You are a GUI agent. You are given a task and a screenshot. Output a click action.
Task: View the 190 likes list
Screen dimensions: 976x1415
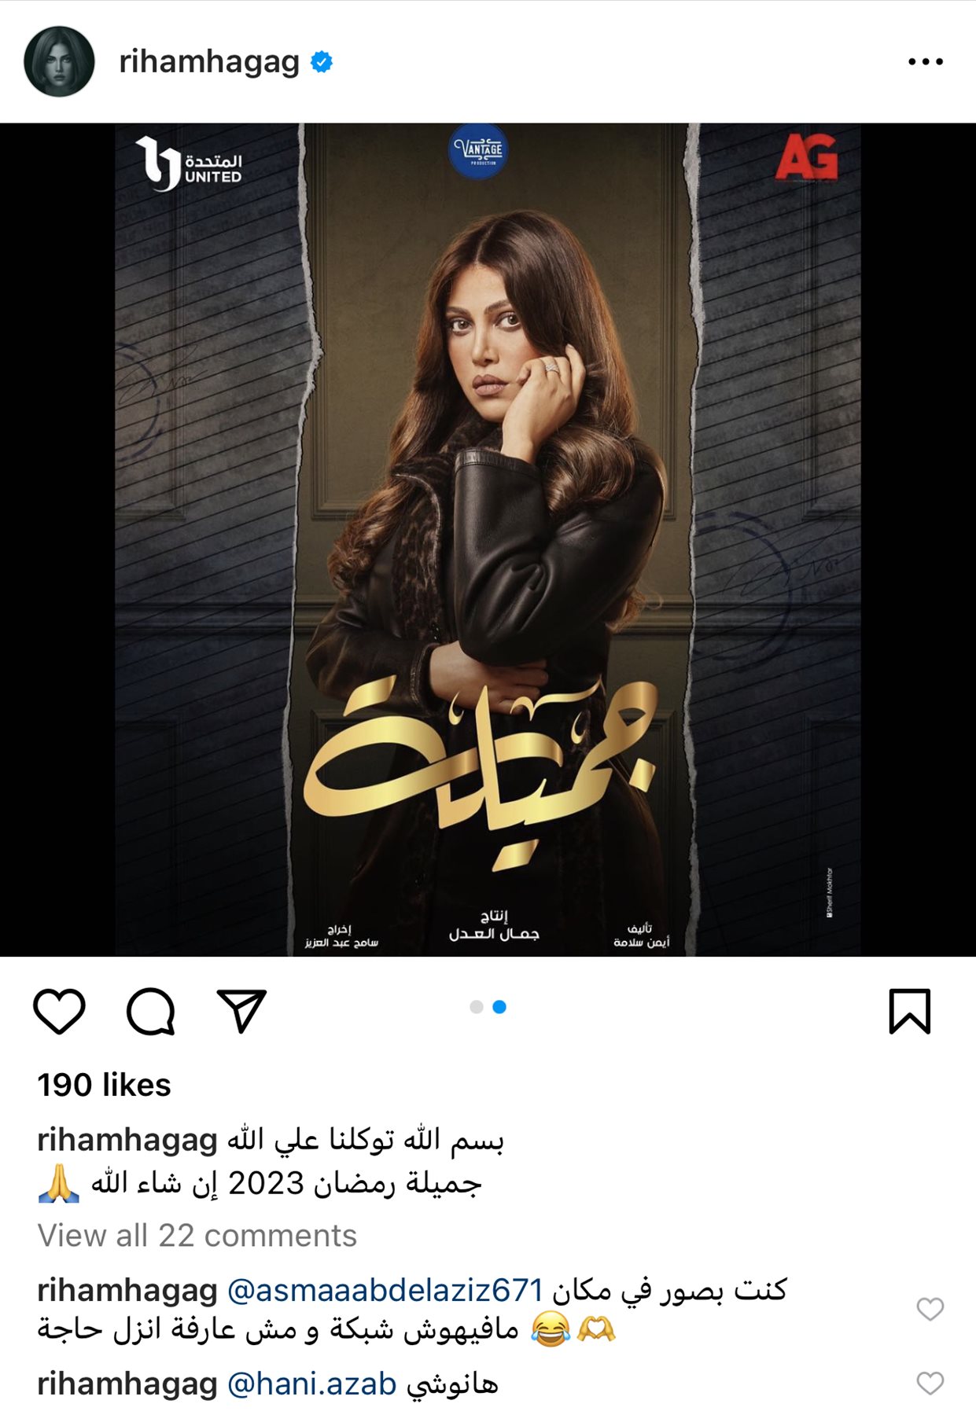104,1085
